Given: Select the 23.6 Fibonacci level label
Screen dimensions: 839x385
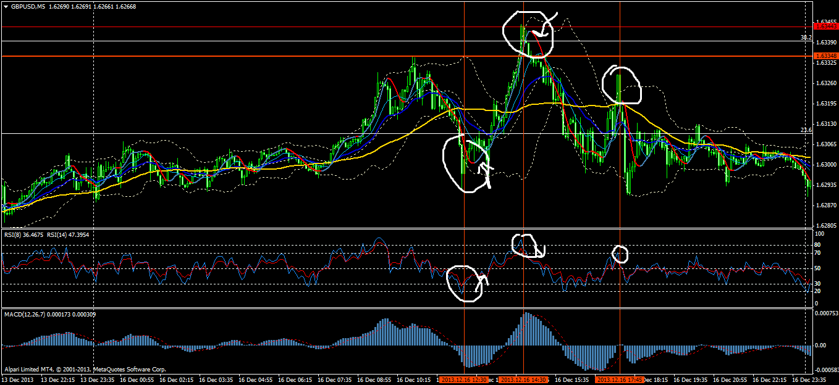Looking at the screenshot, I should [806, 130].
